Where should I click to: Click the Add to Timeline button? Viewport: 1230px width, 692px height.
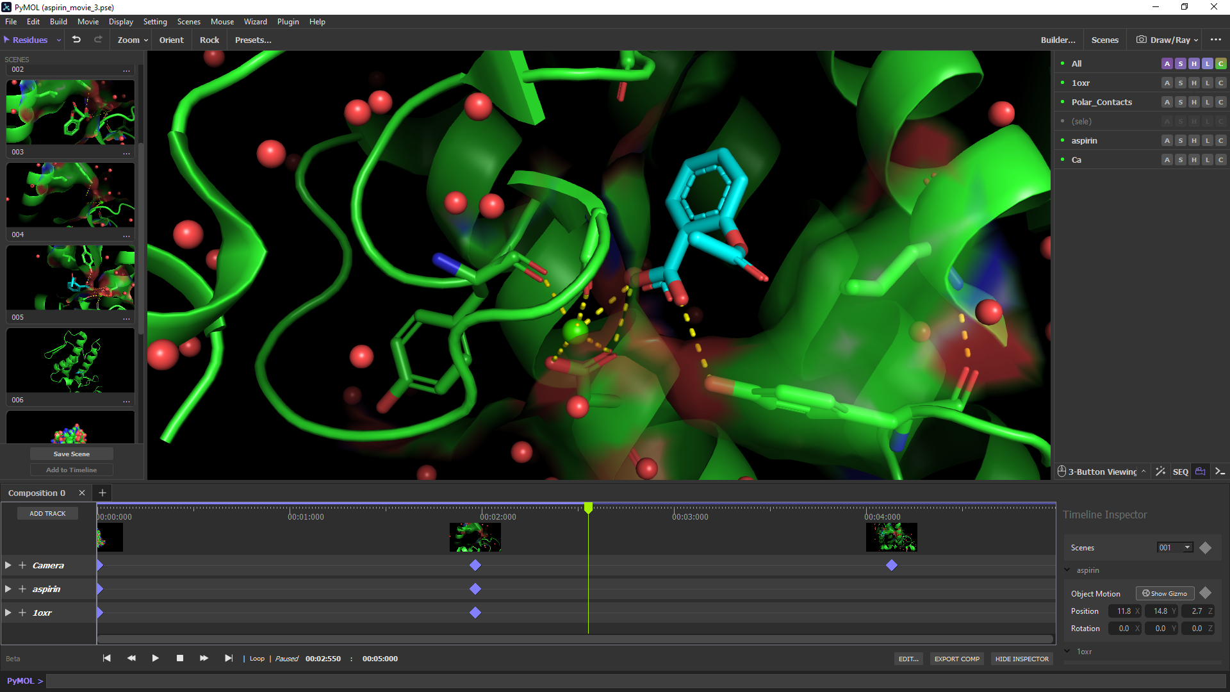(71, 470)
